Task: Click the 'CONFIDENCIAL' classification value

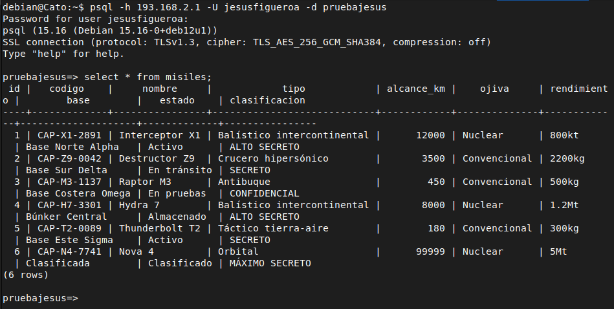Action: [265, 194]
